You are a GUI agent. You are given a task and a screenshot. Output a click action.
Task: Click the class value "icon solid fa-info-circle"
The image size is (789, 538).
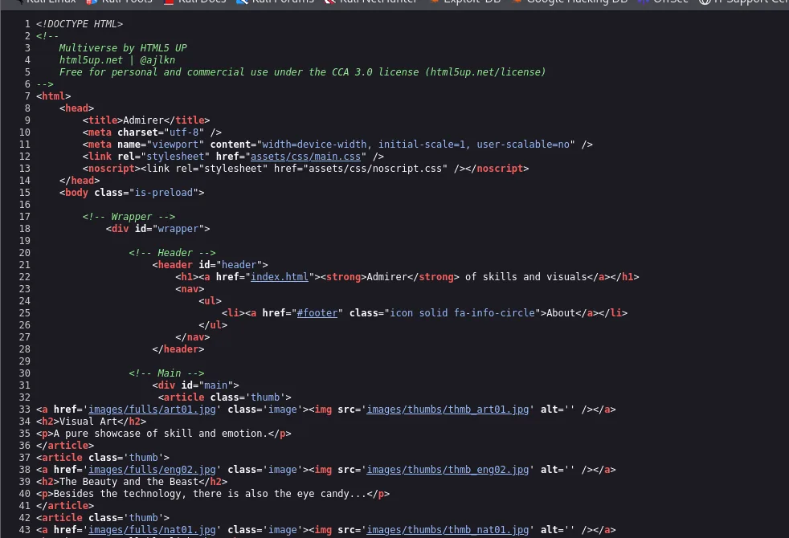coord(462,312)
